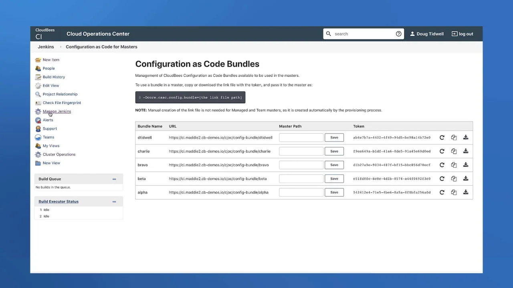Click Master Path field for dtidwell
Image resolution: width=513 pixels, height=288 pixels.
(x=301, y=138)
